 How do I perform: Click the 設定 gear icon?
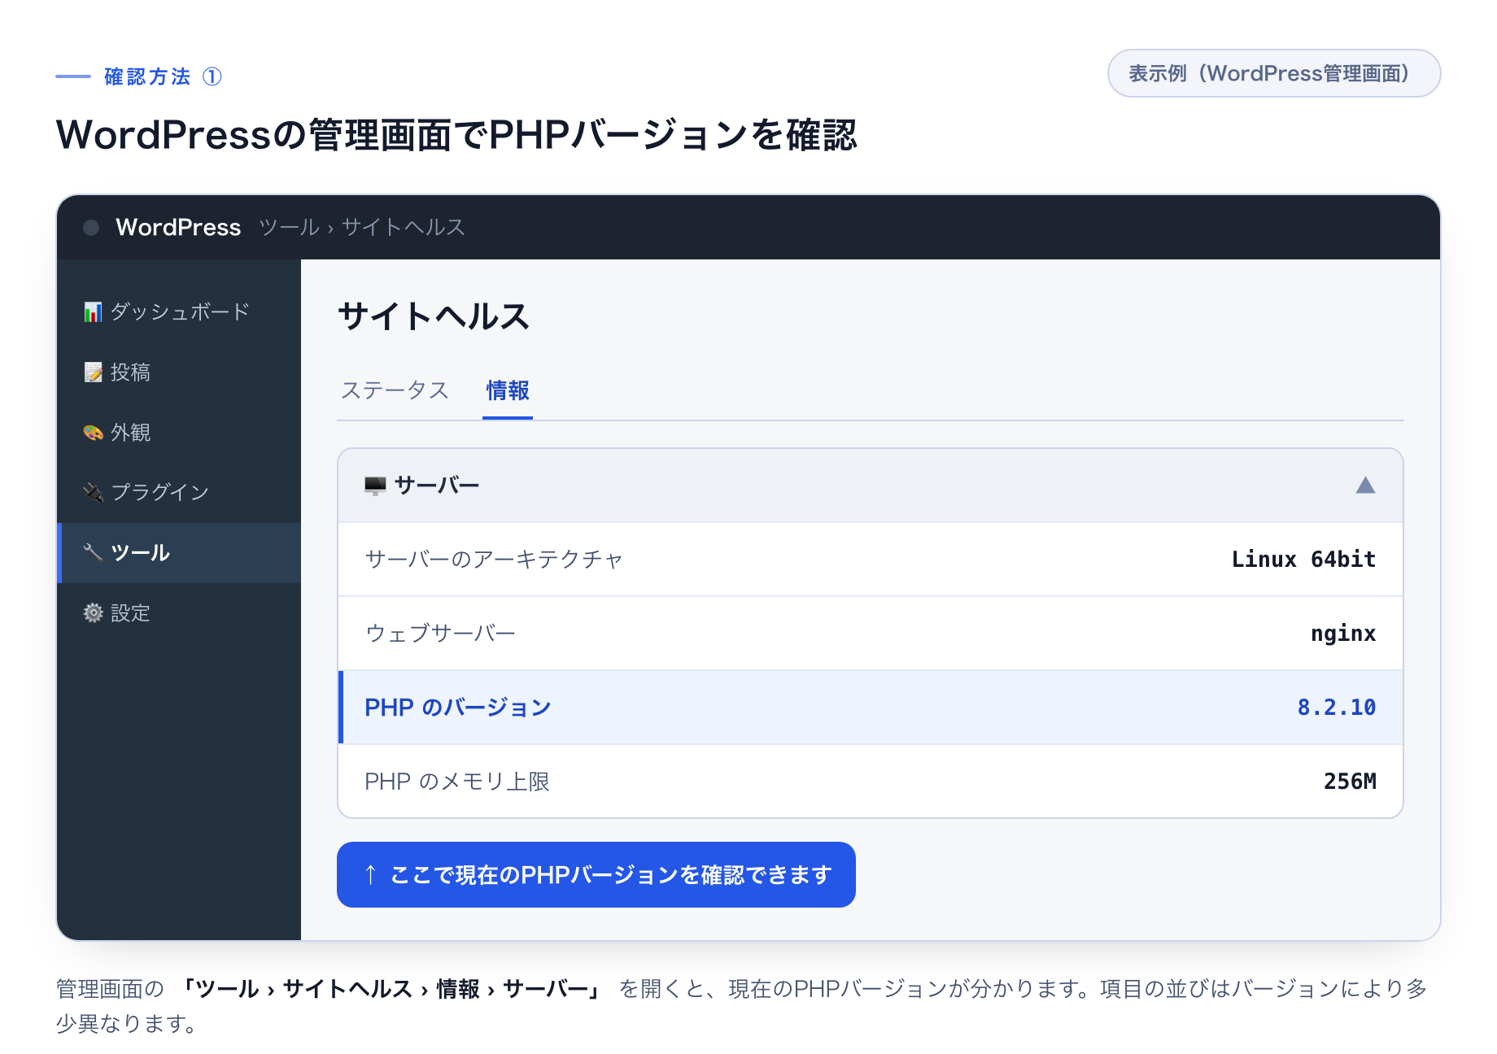(x=93, y=613)
